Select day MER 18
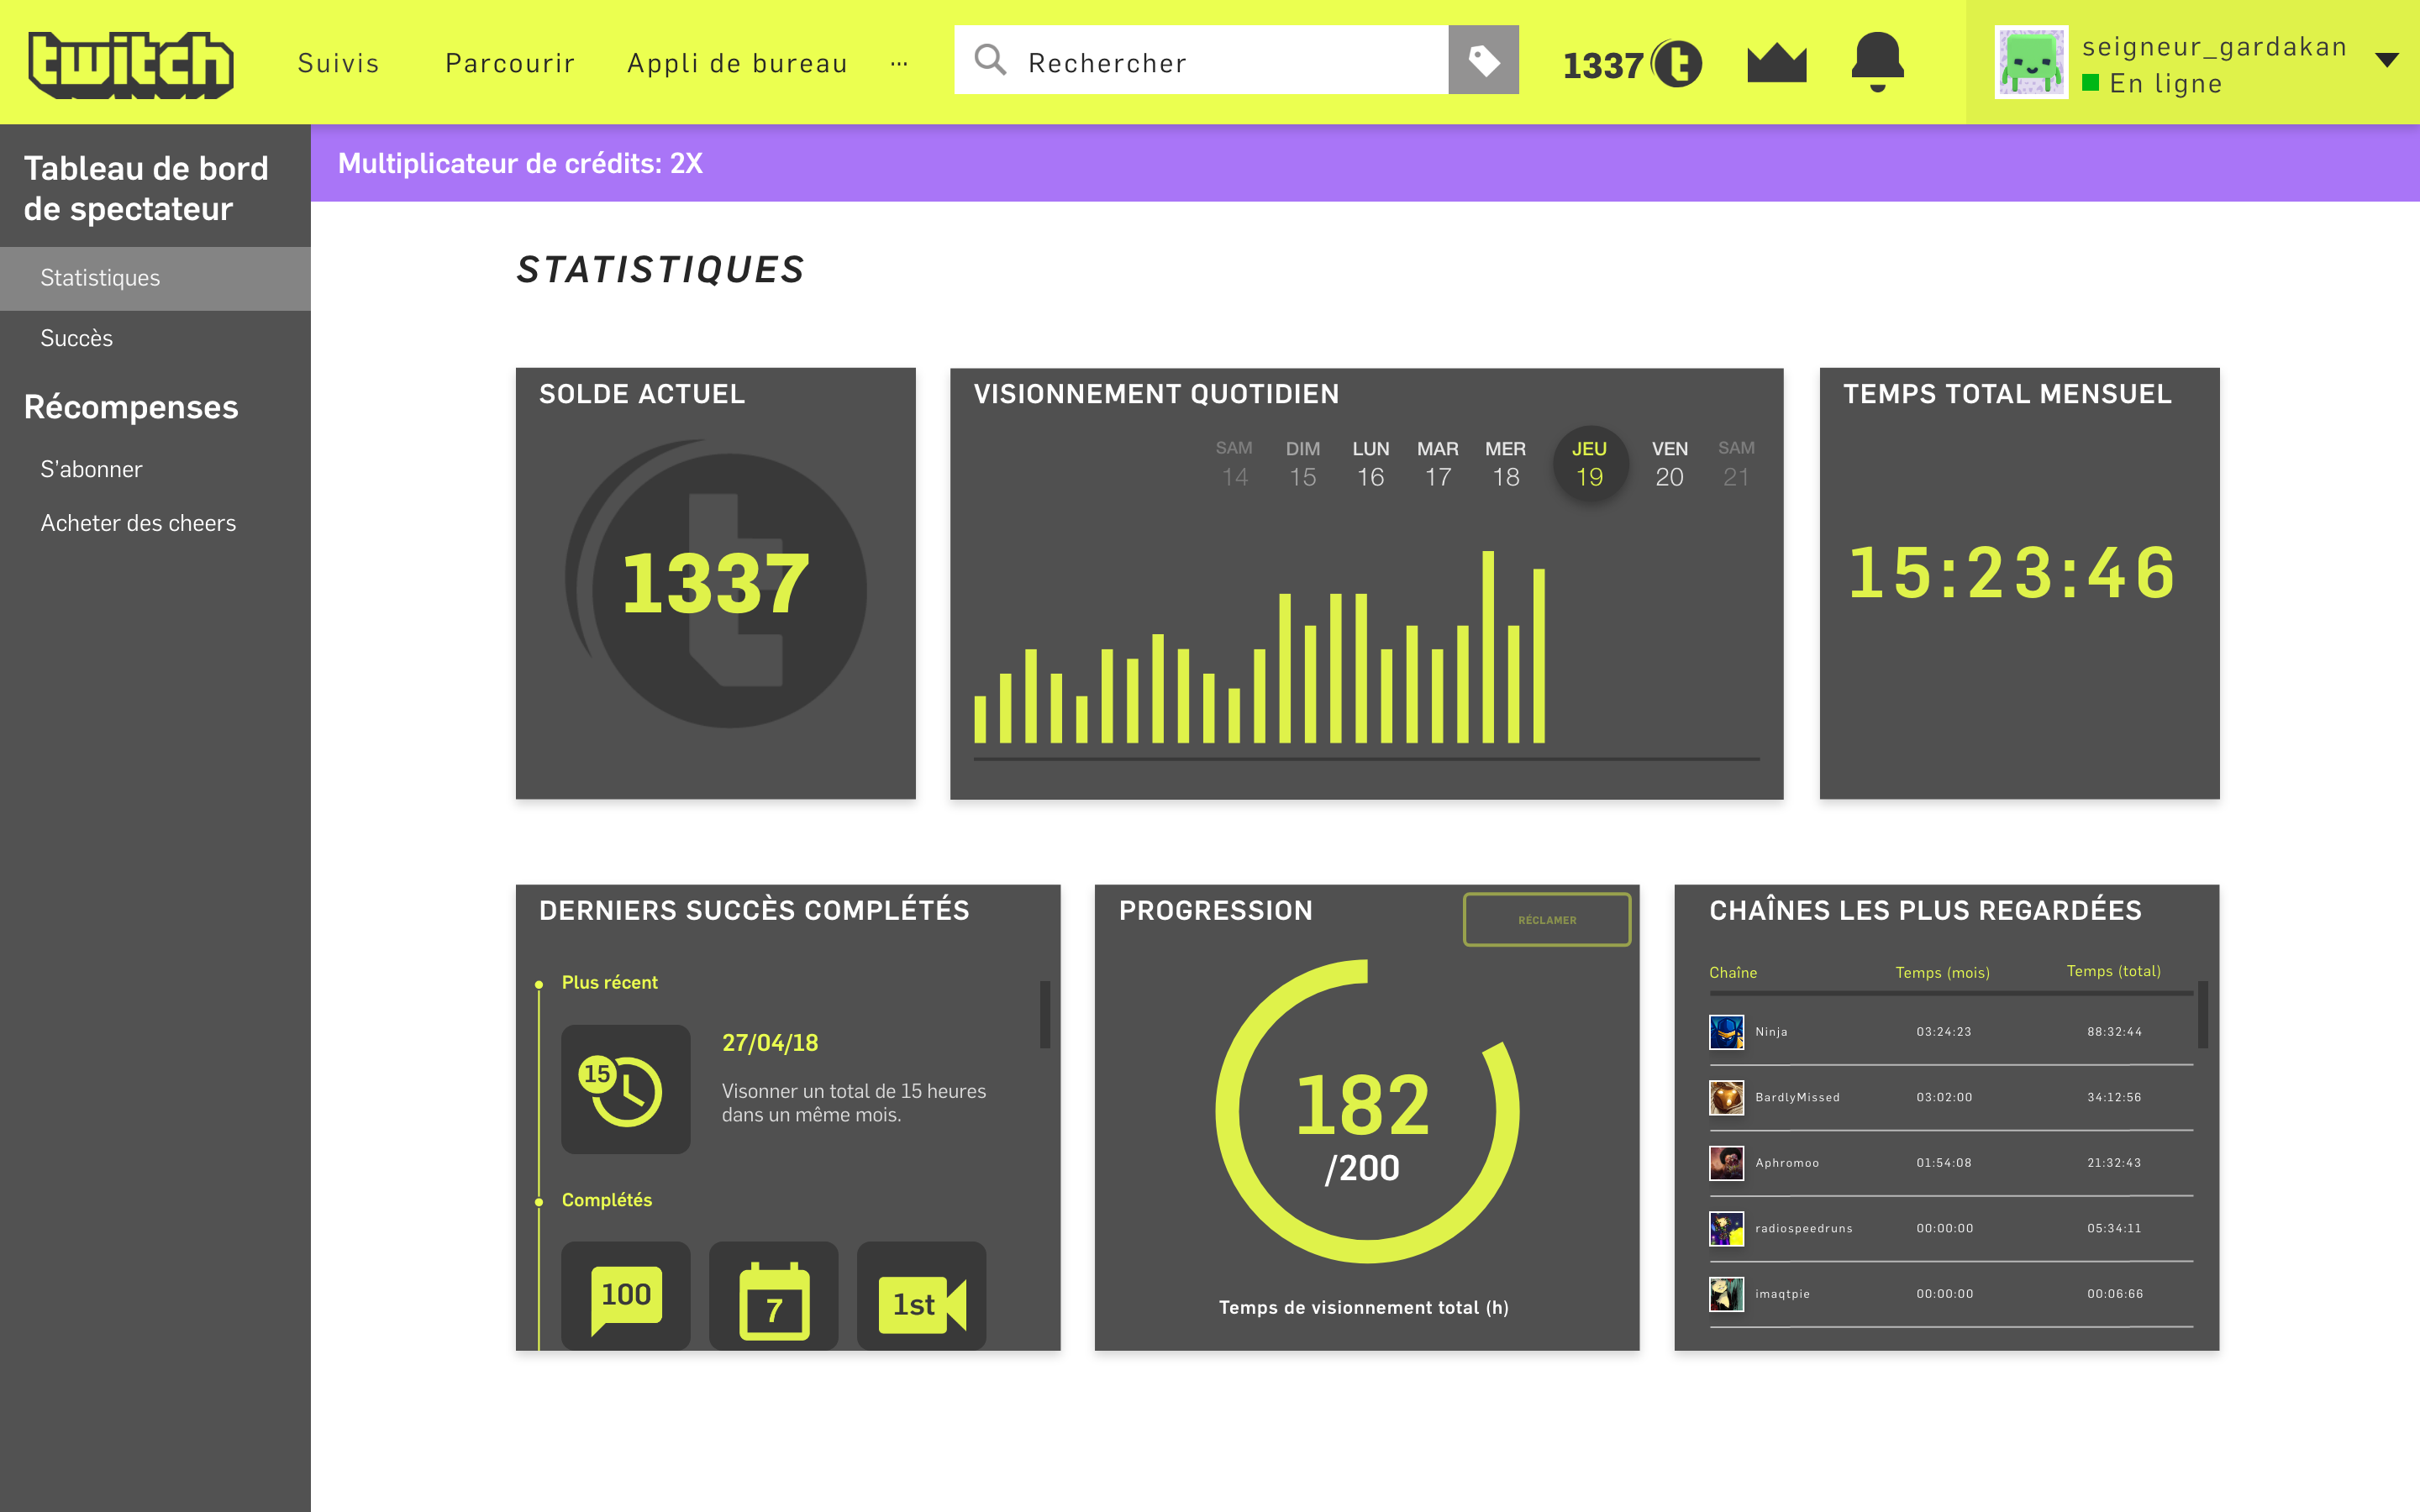The width and height of the screenshot is (2420, 1512). click(x=1505, y=464)
